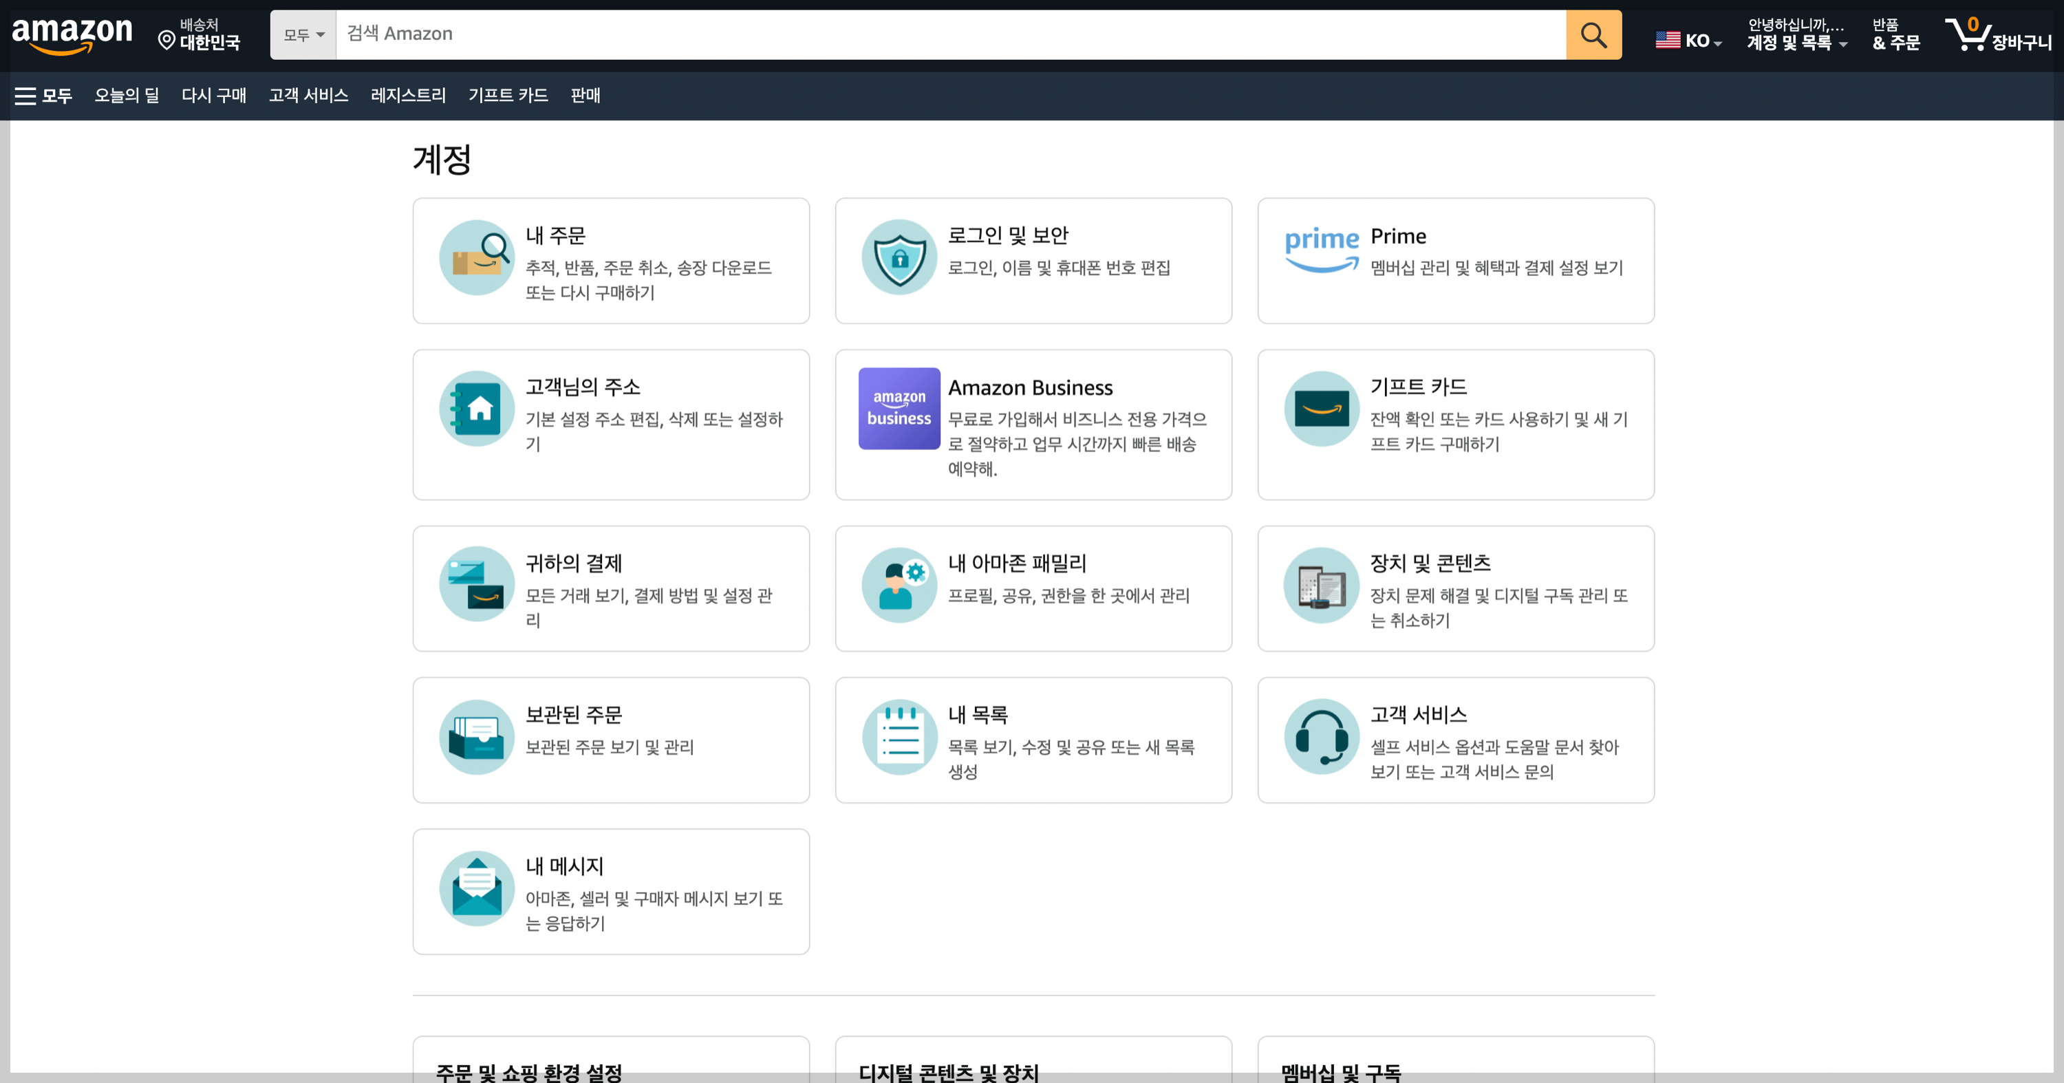Viewport: 2064px width, 1083px height.
Task: Click the 로그인 및 보안 shield icon
Action: tap(899, 257)
